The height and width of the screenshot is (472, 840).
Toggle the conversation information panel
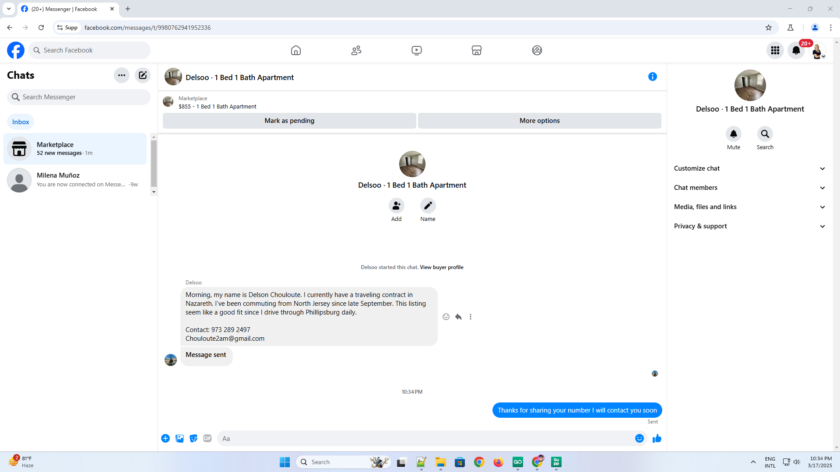[x=653, y=77]
